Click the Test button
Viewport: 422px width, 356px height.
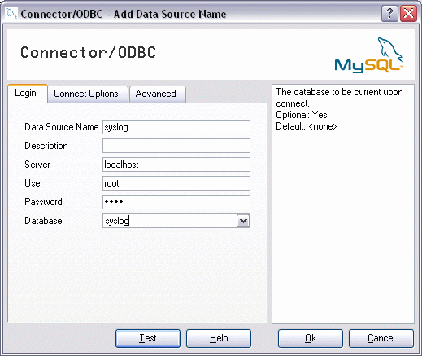click(x=148, y=338)
